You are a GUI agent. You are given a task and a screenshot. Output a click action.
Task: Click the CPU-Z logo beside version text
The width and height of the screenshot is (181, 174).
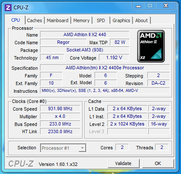coord(21,164)
